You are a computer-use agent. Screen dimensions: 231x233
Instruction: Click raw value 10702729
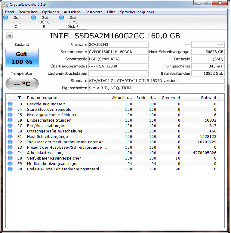pyautogui.click(x=207, y=142)
